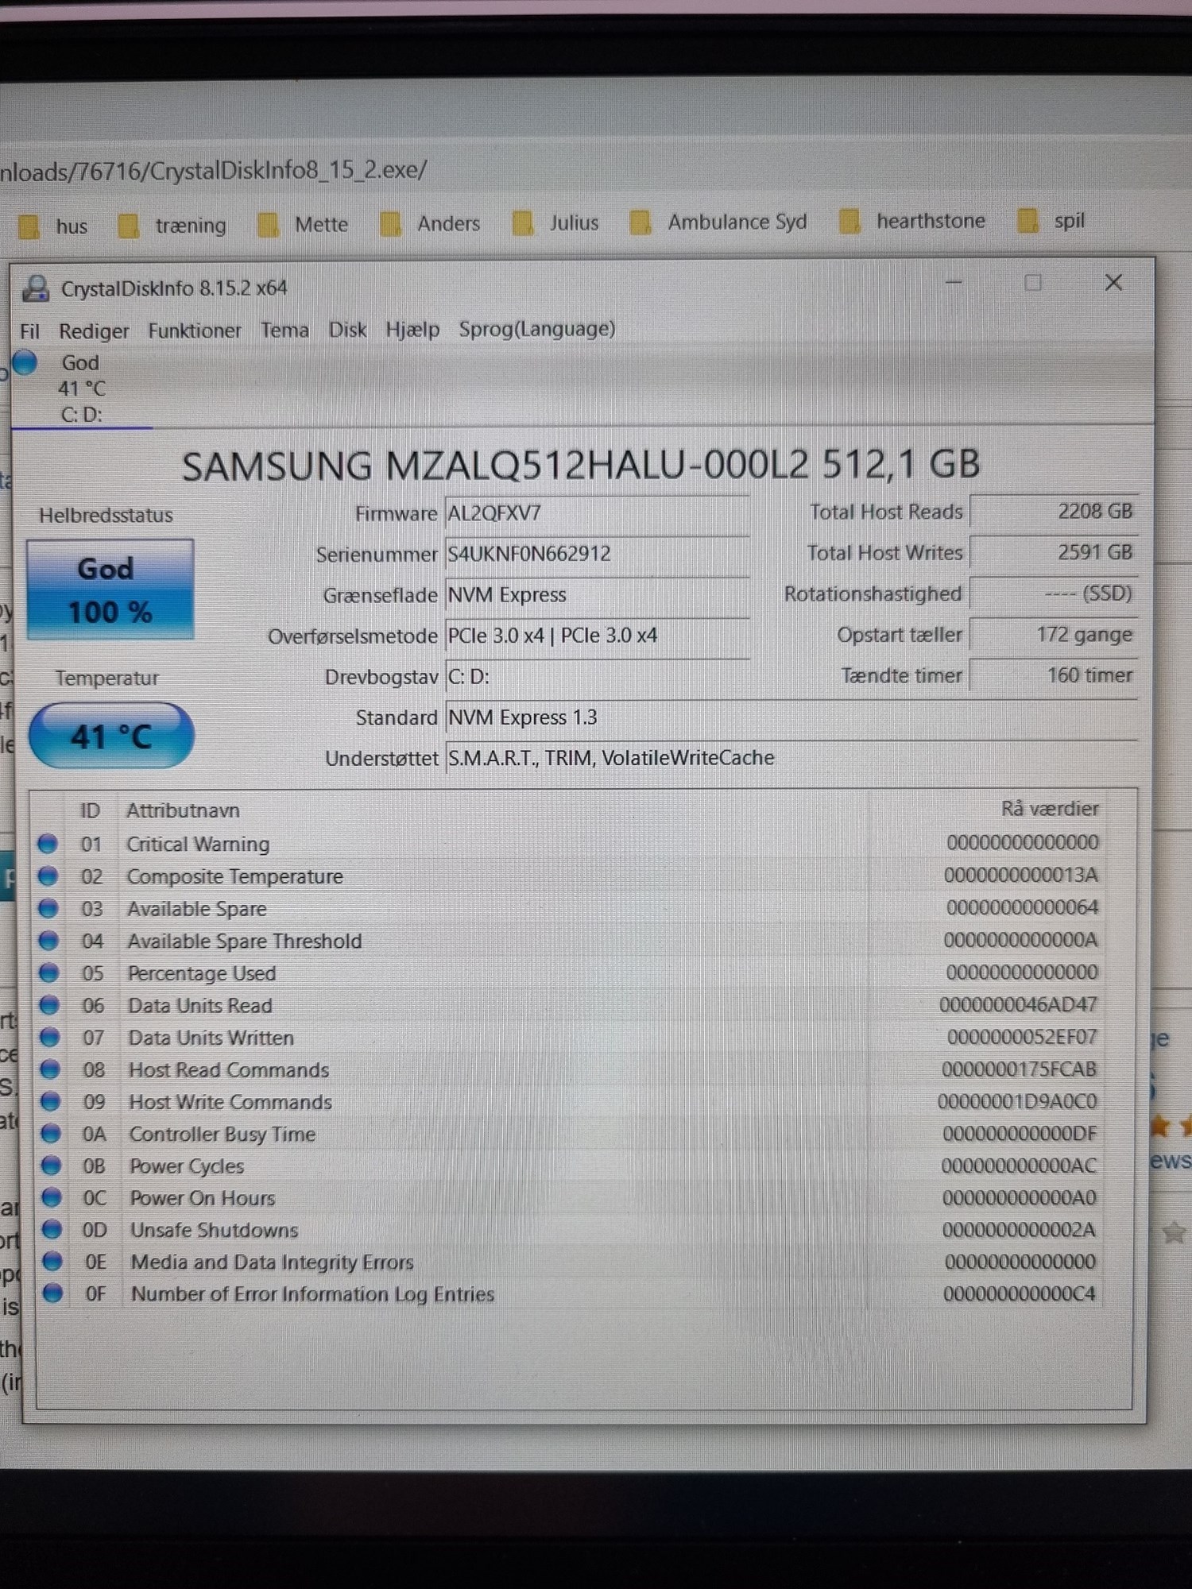Click status dot for Controller Busy Time
This screenshot has width=1192, height=1589.
[x=52, y=1133]
